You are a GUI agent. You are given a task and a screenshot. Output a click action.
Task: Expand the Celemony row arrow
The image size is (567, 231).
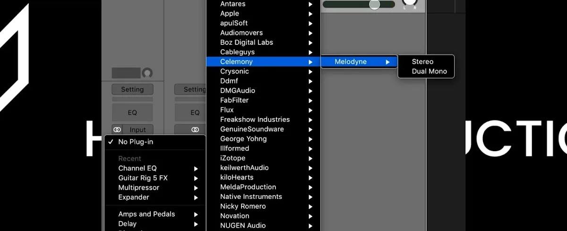[x=310, y=62]
